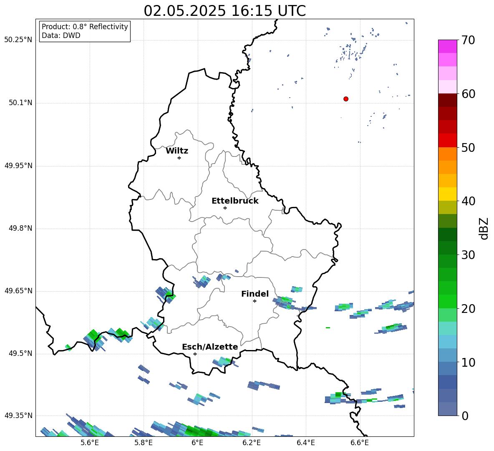Click the Ettelbruck location cross marker
Viewport: 494px width, 451px height.
(x=225, y=208)
